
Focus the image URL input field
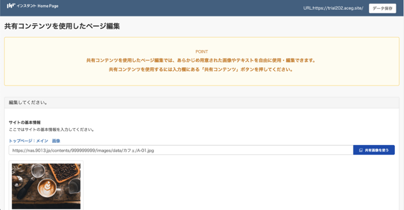[x=180, y=150]
